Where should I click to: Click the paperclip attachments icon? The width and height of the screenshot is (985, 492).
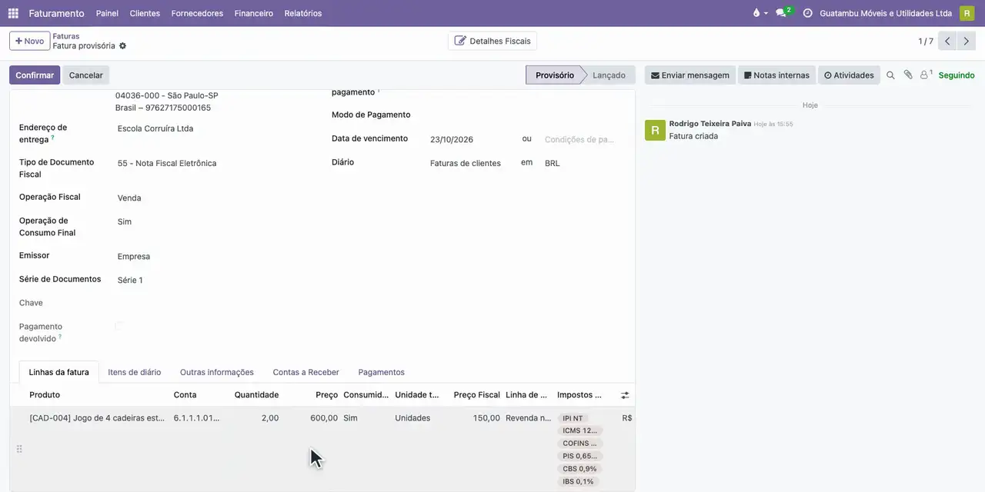click(908, 75)
